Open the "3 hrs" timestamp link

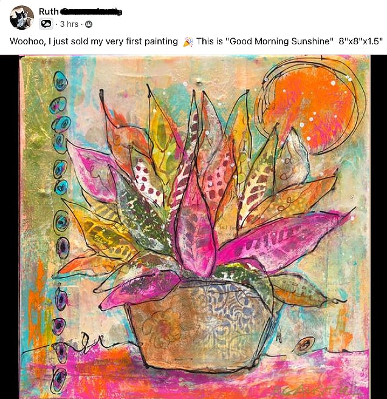pos(69,24)
